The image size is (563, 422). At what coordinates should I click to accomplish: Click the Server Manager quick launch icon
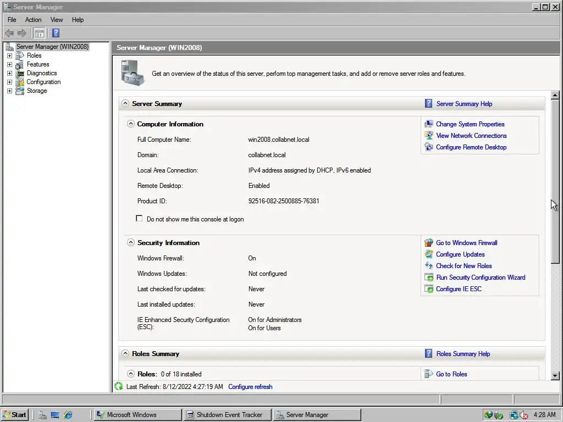tap(42, 415)
